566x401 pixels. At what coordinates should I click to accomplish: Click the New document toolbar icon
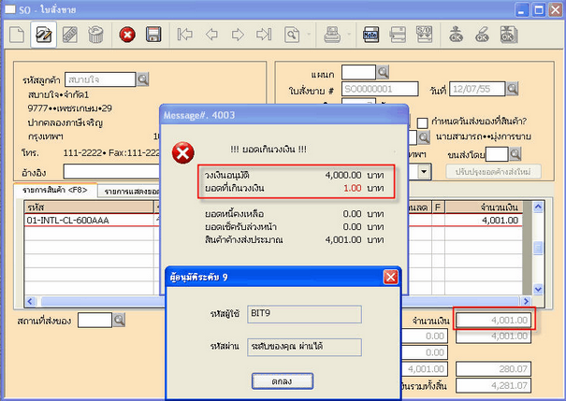coord(16,36)
